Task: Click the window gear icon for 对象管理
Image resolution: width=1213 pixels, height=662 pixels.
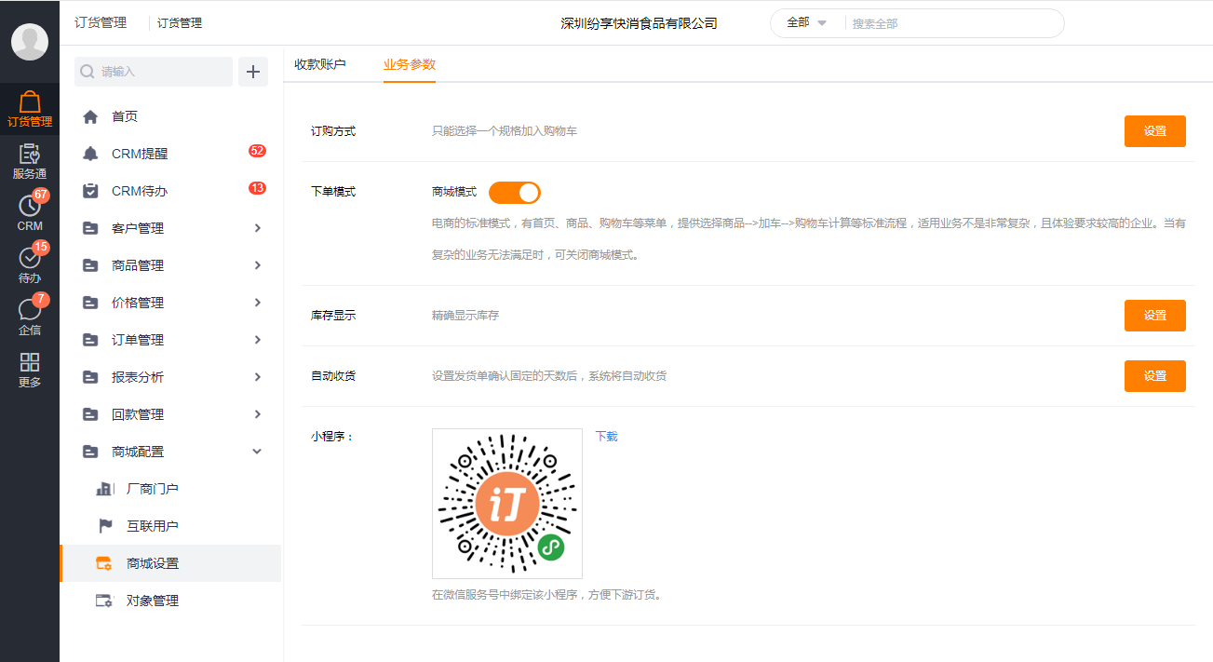Action: [104, 601]
